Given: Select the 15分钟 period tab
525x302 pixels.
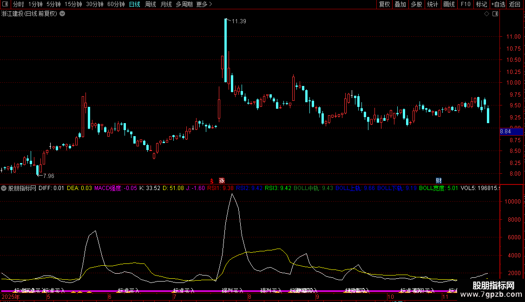Looking at the screenshot, I should point(73,4).
